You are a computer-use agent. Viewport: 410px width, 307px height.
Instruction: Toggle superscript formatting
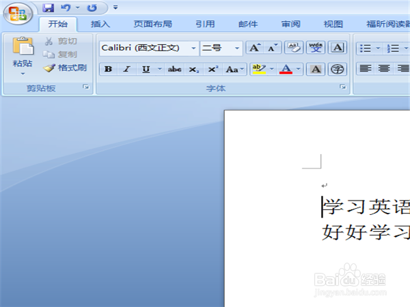click(x=213, y=69)
